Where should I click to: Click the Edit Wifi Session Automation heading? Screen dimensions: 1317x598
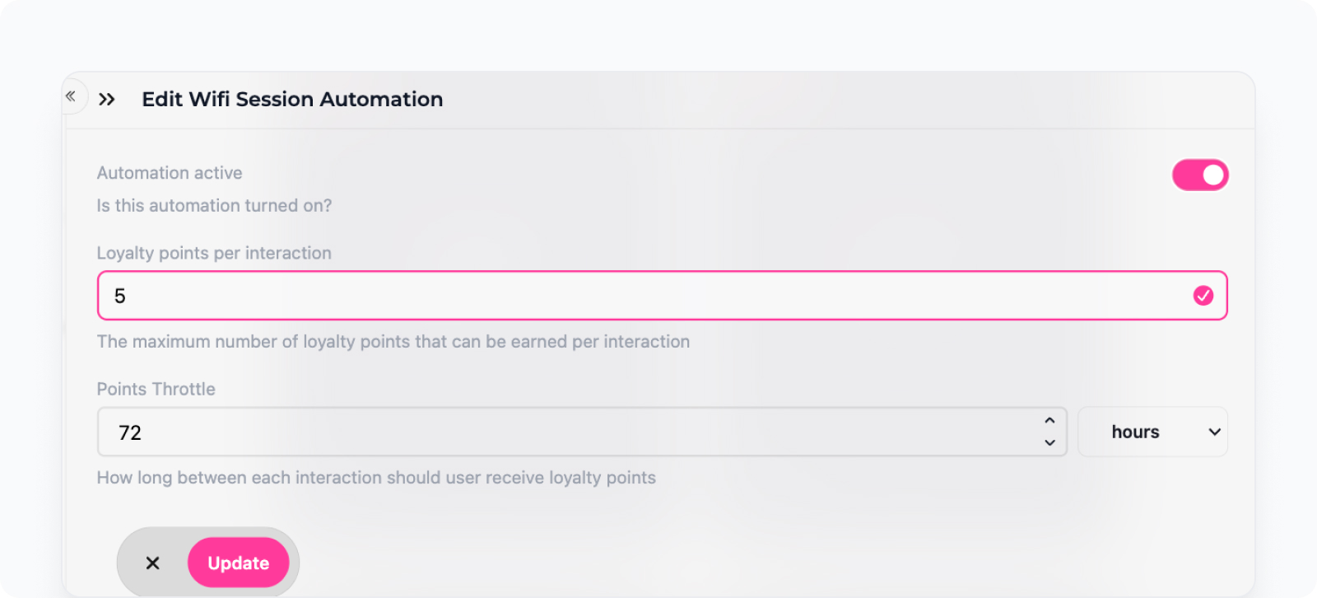(x=292, y=100)
